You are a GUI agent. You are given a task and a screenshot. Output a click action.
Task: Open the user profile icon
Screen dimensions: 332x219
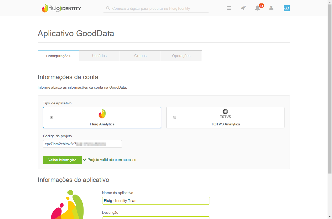pyautogui.click(x=271, y=8)
